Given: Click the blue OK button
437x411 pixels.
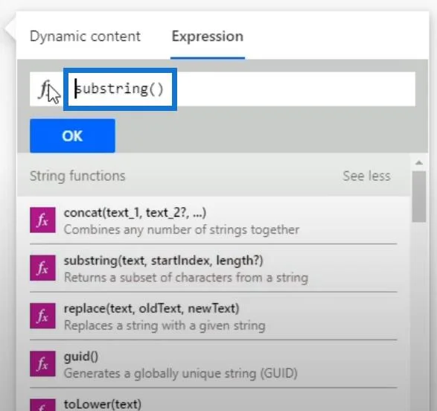Looking at the screenshot, I should (72, 136).
